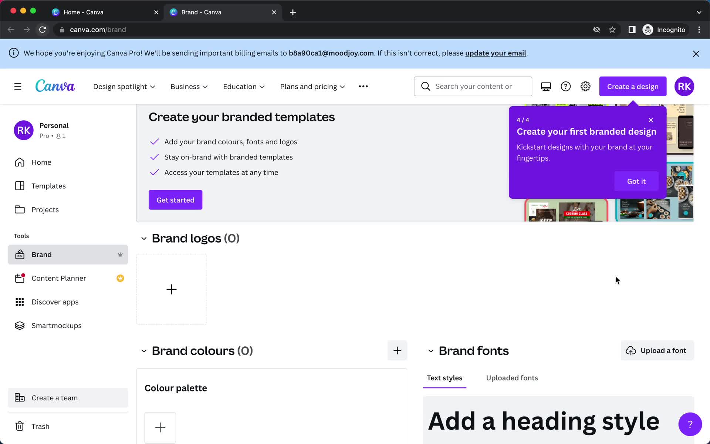Open Chrome three-dot menu

pyautogui.click(x=699, y=30)
